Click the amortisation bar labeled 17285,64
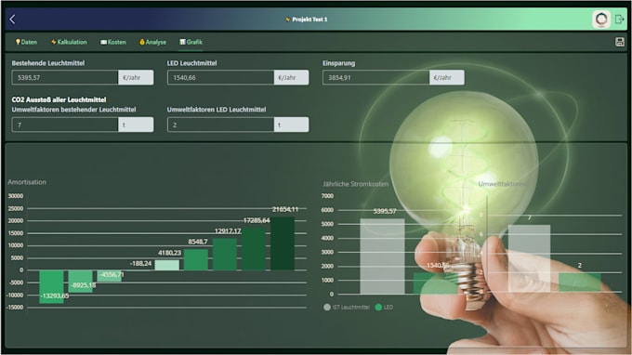632x355 pixels. pos(254,249)
